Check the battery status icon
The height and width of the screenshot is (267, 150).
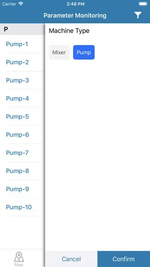pyautogui.click(x=143, y=4)
